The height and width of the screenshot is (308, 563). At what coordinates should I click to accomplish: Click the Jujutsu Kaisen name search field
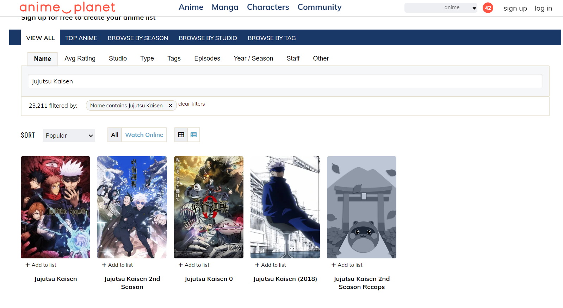pyautogui.click(x=285, y=81)
